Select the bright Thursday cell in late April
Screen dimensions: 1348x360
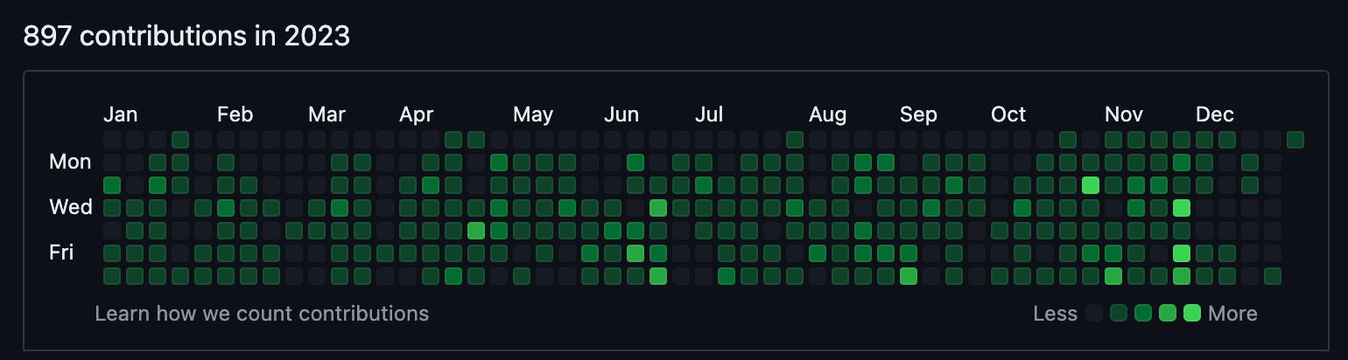[476, 231]
